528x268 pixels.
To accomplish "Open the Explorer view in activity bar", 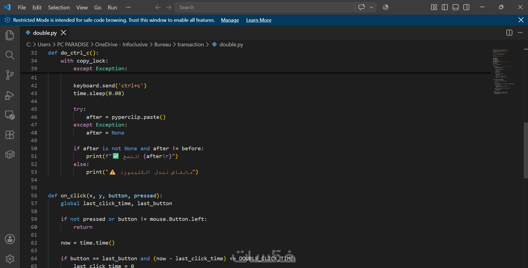I will pyautogui.click(x=10, y=35).
